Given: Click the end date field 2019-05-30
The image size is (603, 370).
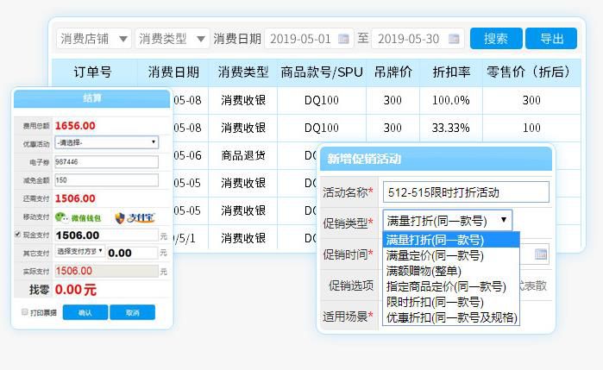Looking at the screenshot, I should click(x=418, y=39).
